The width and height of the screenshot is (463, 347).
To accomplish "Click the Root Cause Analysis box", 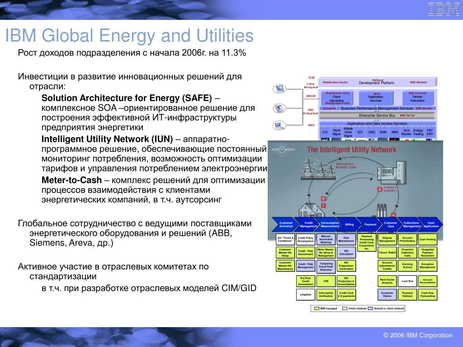I will click(x=387, y=281).
